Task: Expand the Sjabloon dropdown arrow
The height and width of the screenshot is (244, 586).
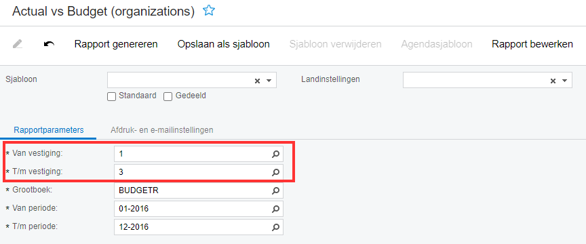Action: (x=269, y=81)
